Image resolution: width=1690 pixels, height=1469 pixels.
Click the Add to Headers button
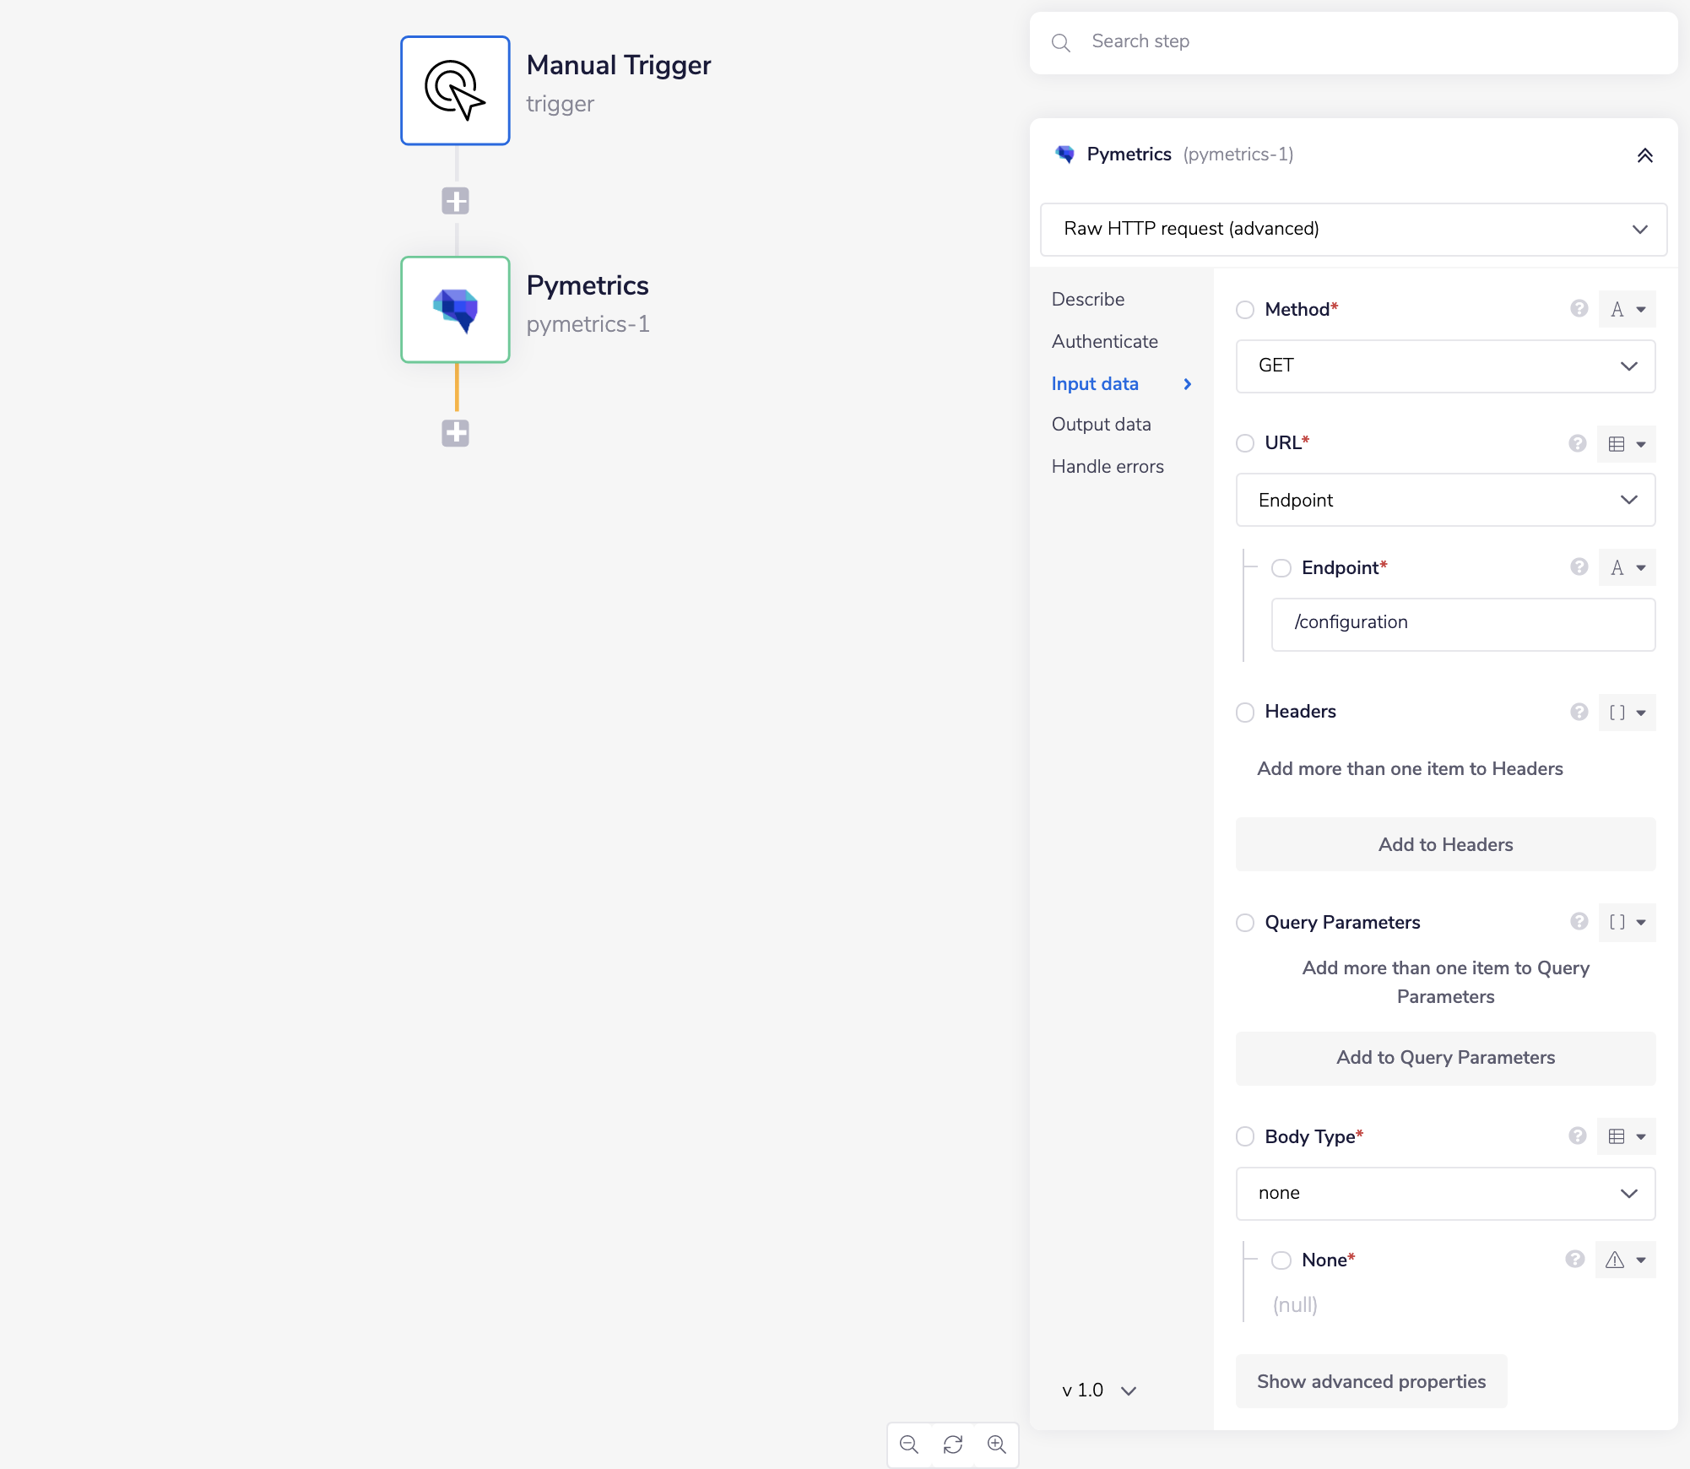1445,844
